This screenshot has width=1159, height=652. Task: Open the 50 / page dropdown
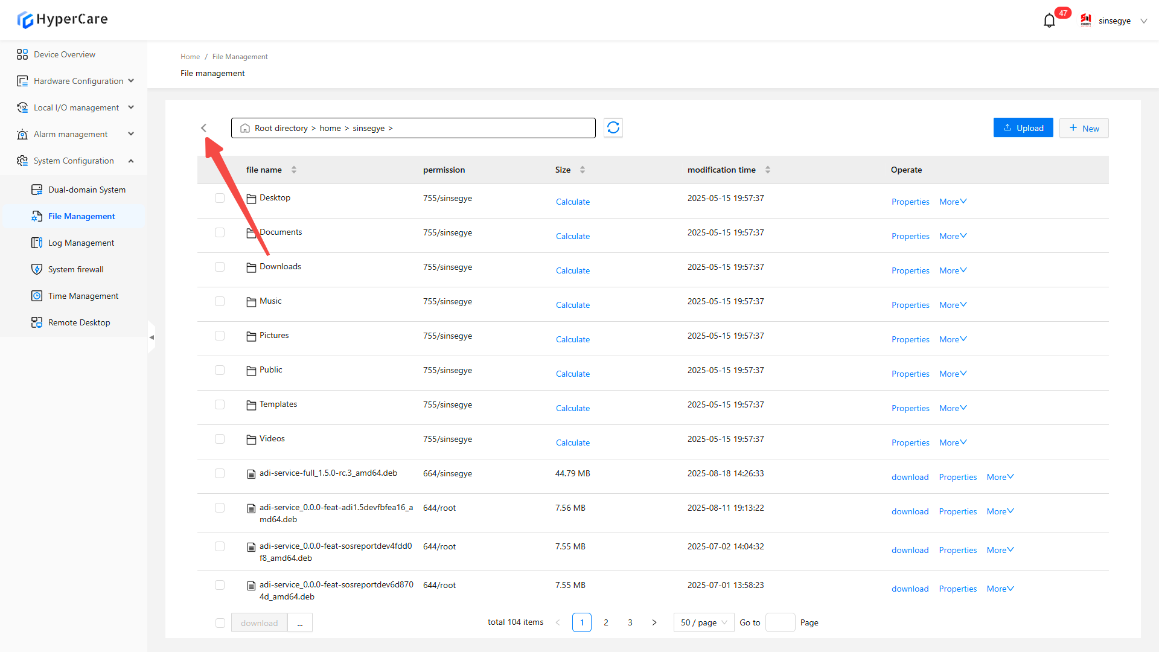pos(703,622)
